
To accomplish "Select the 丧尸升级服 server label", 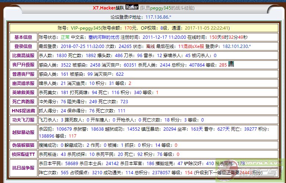I will (x=23, y=65).
